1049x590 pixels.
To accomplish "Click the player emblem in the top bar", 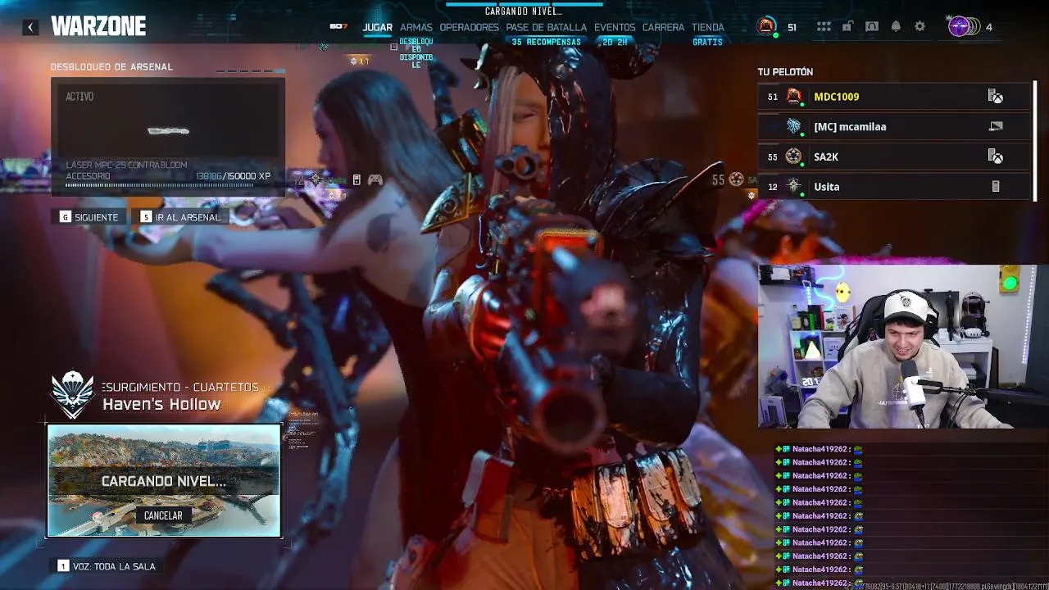I will coord(766,26).
